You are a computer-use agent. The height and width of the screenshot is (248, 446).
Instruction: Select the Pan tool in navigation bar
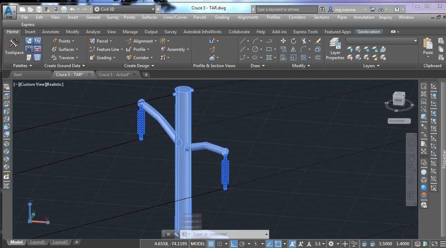[x=411, y=156]
